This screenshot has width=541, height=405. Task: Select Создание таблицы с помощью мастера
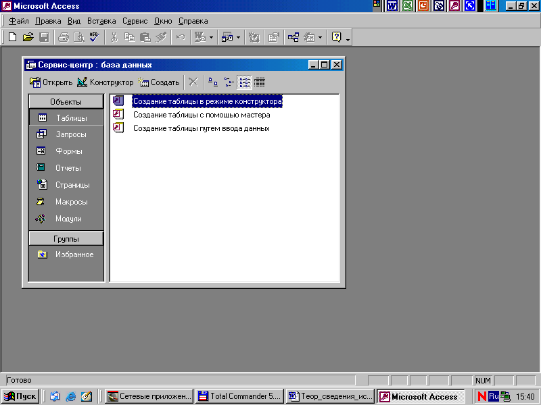202,115
